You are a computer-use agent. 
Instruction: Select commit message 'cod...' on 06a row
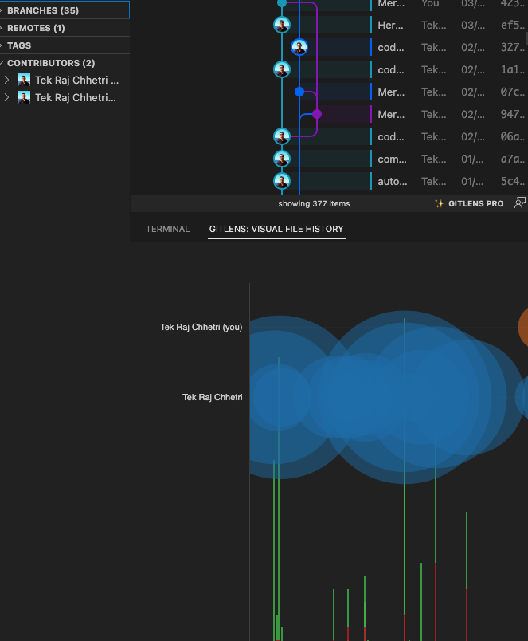[x=391, y=136]
